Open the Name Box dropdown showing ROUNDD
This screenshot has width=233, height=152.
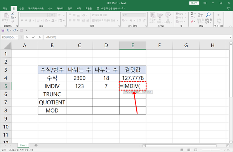pyautogui.click(x=17, y=37)
